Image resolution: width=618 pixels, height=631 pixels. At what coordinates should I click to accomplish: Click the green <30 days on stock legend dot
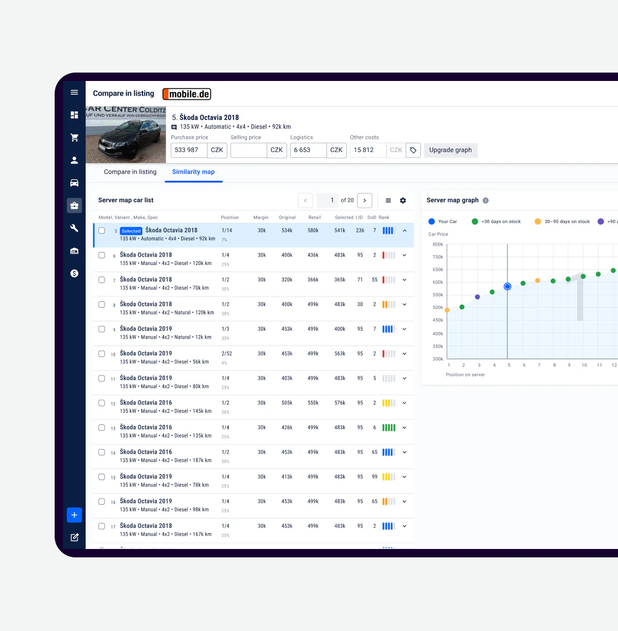click(x=475, y=221)
